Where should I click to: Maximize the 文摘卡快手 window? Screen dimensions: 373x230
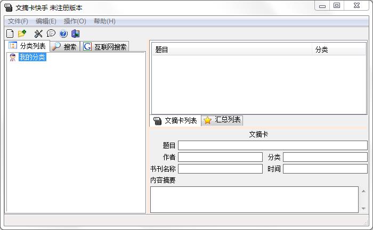(337, 6)
